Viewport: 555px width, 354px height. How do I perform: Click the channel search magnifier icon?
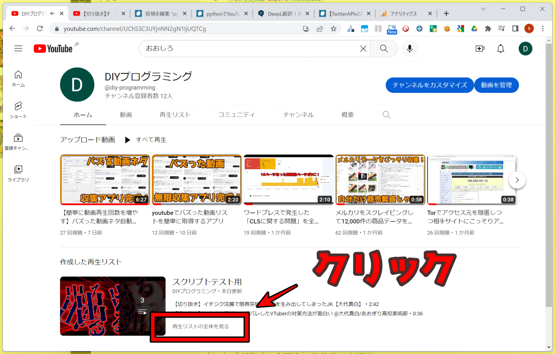(x=386, y=115)
